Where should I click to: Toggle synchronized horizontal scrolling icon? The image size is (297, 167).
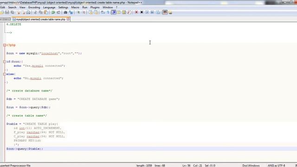point(96,13)
